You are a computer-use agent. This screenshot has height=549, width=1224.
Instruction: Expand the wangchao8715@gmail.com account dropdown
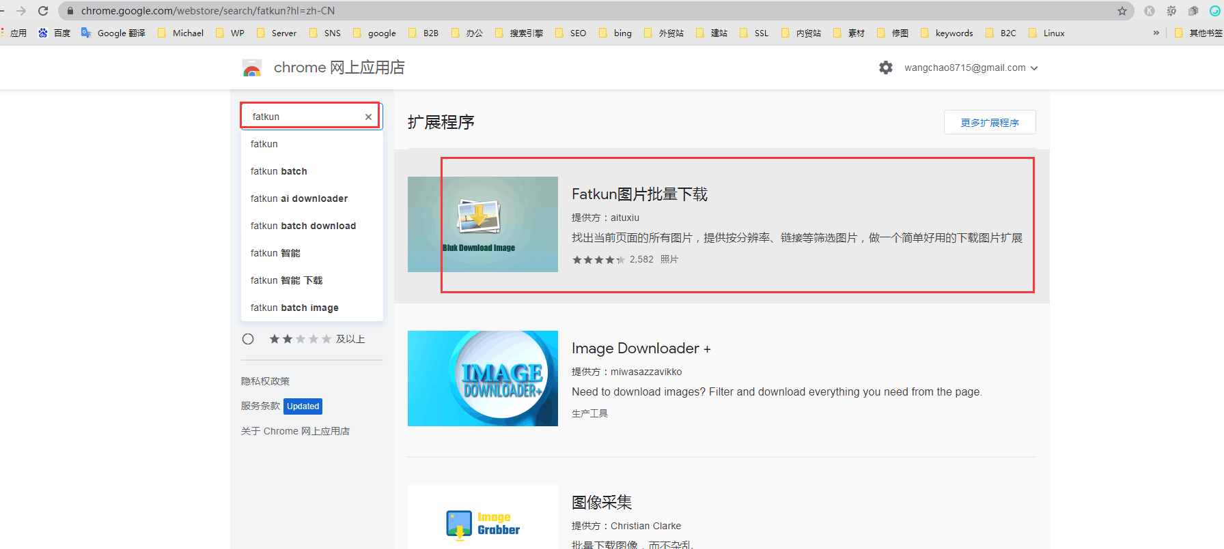(x=971, y=68)
